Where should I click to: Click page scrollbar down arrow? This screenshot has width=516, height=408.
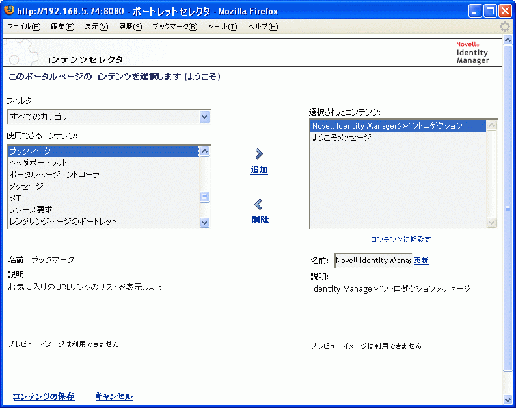(508, 400)
